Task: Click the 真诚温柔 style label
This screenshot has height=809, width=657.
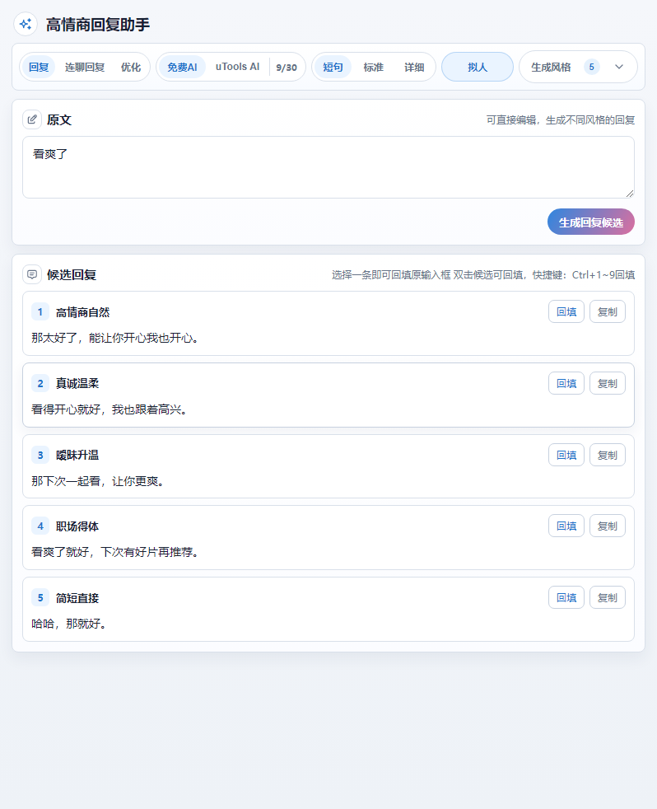Action: tap(77, 383)
